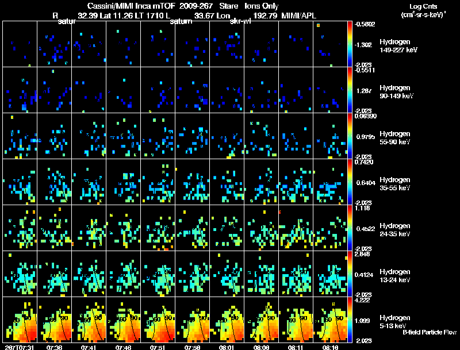This screenshot has width=460, height=350.
Task: Open the 5-13 keV image panel above 07:51
Action: point(158,320)
